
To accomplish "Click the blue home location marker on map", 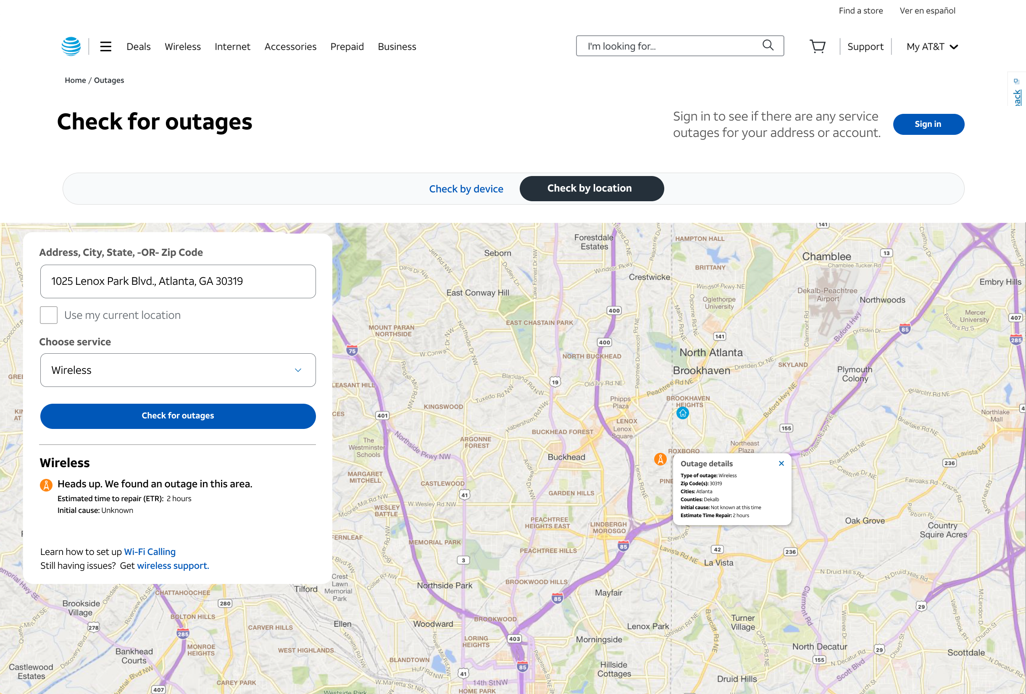I will 682,413.
